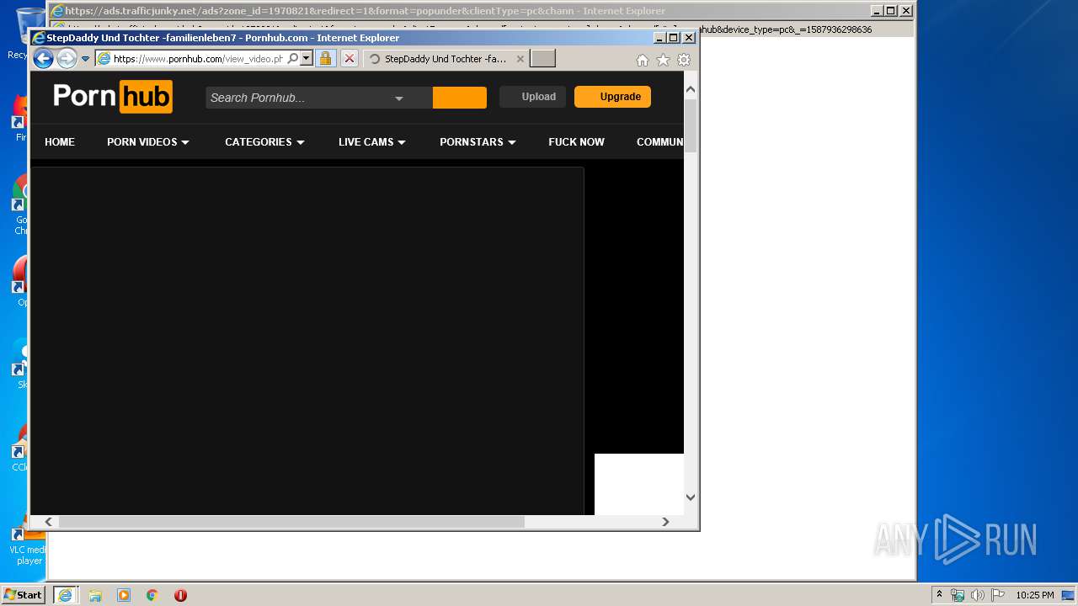Click the Upload button
The width and height of the screenshot is (1078, 606).
(x=532, y=97)
